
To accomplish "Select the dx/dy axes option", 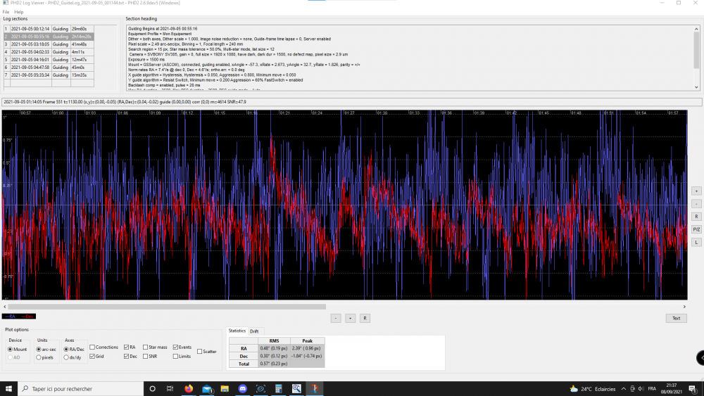I will 67,357.
